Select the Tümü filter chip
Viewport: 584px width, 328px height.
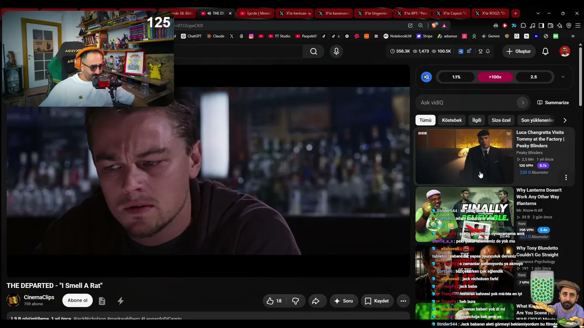pos(425,120)
